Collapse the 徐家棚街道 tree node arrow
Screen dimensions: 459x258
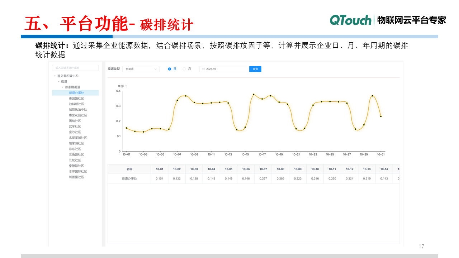pyautogui.click(x=62, y=87)
